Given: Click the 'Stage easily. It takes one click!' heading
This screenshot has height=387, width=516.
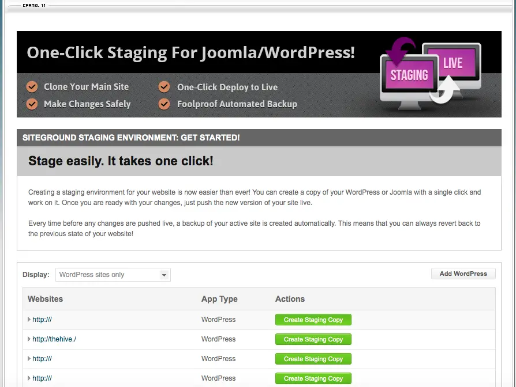Looking at the screenshot, I should pos(121,161).
